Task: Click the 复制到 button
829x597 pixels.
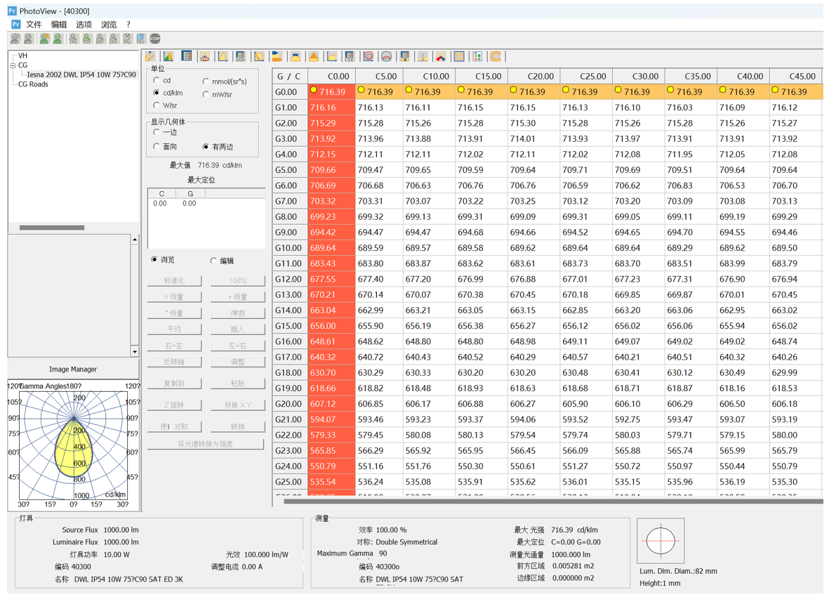Action: 174,383
